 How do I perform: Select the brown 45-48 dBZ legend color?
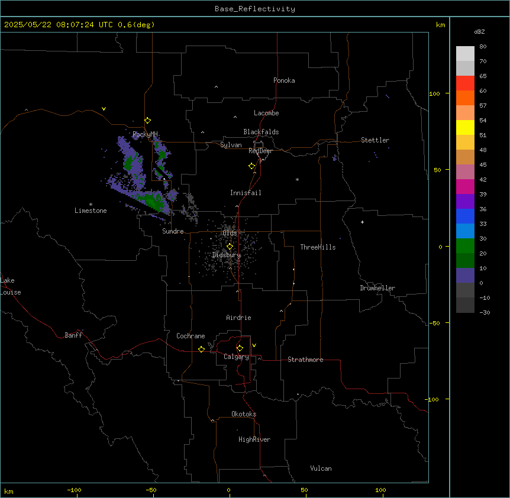tap(465, 157)
